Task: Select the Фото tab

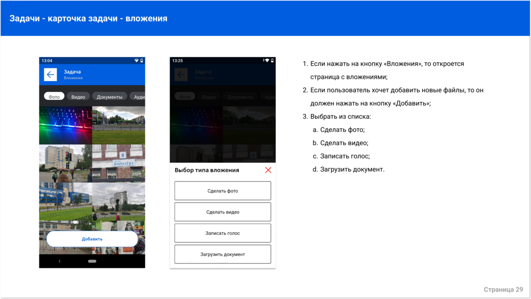Action: [x=54, y=97]
